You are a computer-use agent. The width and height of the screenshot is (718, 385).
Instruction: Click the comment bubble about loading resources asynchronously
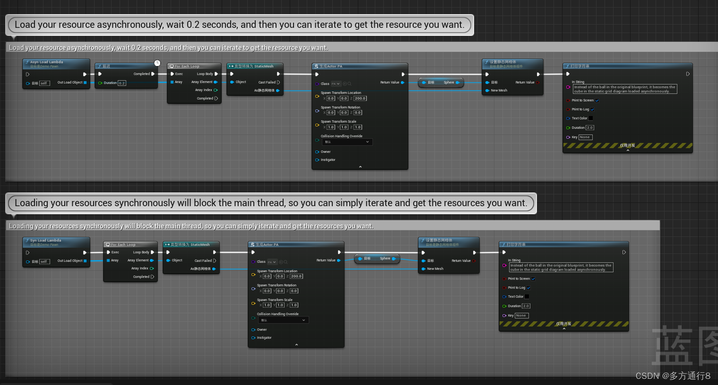240,25
